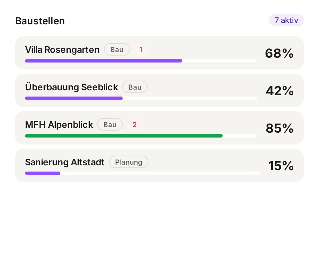Select the MFH Alpenblick project title
The height and width of the screenshot is (257, 319).
click(x=59, y=125)
